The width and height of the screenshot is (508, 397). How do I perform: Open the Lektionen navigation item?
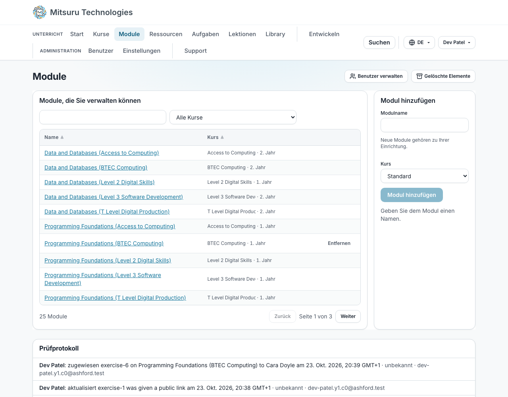(x=242, y=34)
